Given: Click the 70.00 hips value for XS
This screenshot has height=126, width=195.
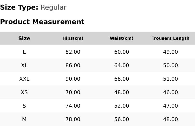Looking at the screenshot, I should (x=73, y=92).
